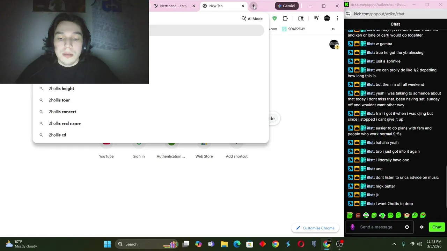447x251 pixels.
Task: Click the chat message i want 2hollis to drop
Action: coord(394,204)
